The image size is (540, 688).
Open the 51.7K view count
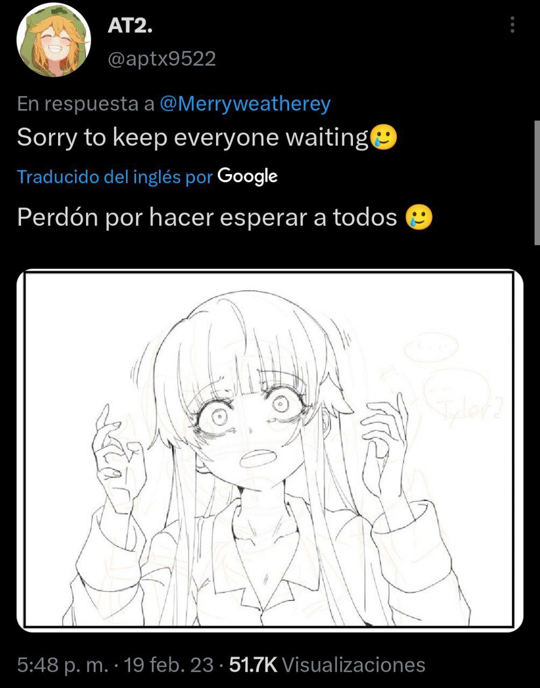coord(253,665)
